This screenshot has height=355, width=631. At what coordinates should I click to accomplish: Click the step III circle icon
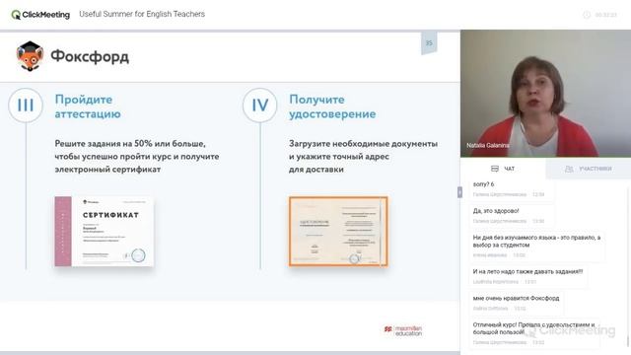point(26,106)
